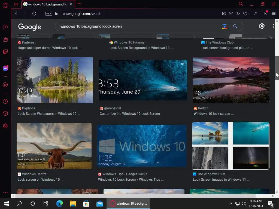Viewport: 279px width, 209px height.
Task: Launch Microsoft Edge from taskbar
Action: tap(60, 204)
